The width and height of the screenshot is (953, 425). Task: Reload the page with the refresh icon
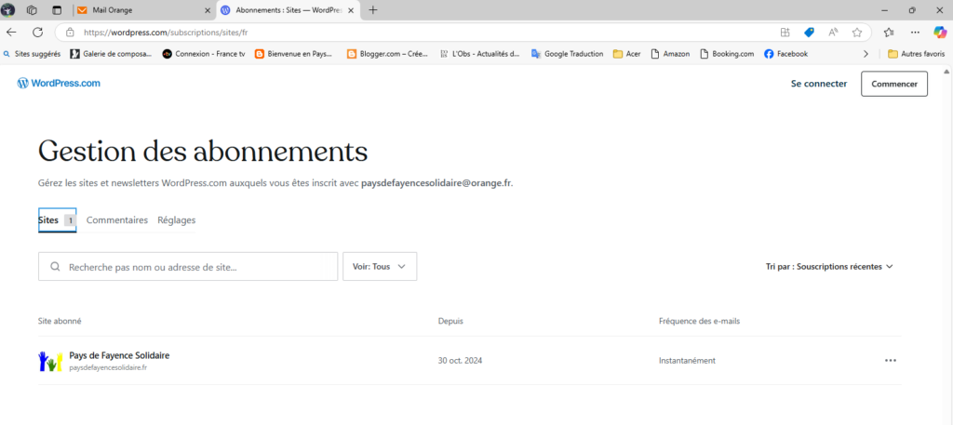37,32
